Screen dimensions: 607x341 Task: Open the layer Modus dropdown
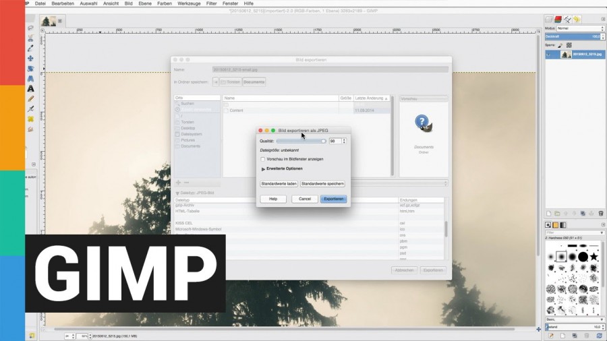[580, 28]
